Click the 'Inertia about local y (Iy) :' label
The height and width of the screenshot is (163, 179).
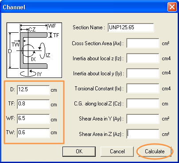98,74
